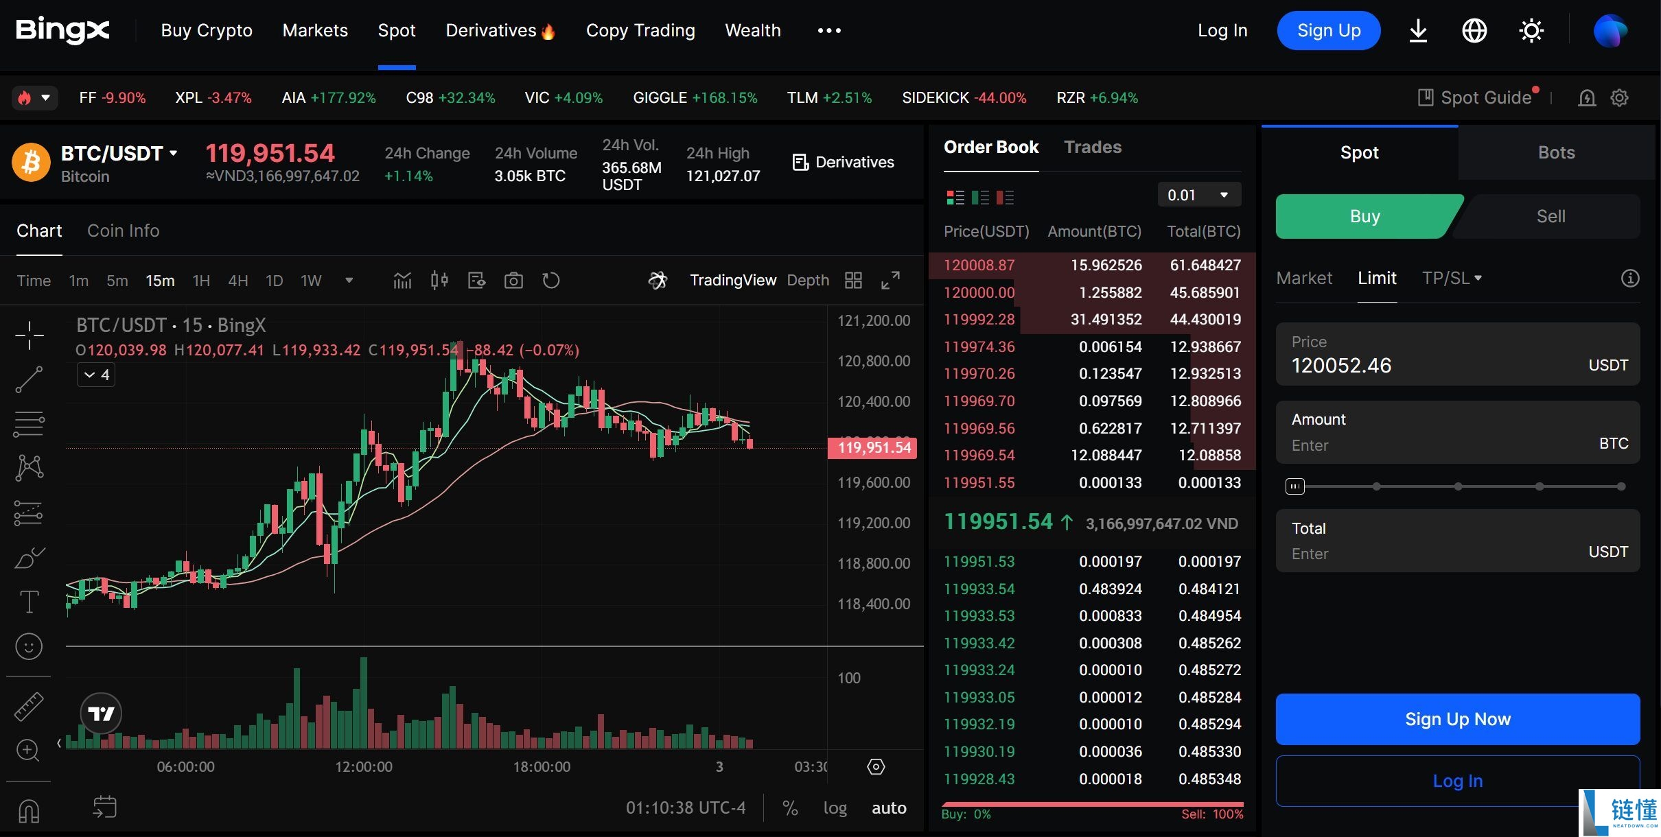Open hot coins fire dropdown

[x=34, y=98]
